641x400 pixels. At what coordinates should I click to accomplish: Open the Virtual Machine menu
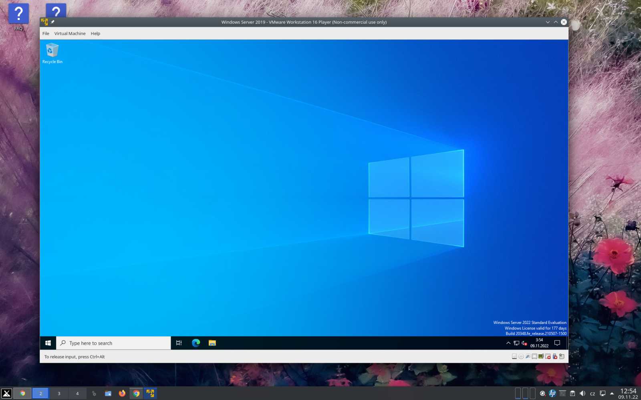click(x=70, y=34)
